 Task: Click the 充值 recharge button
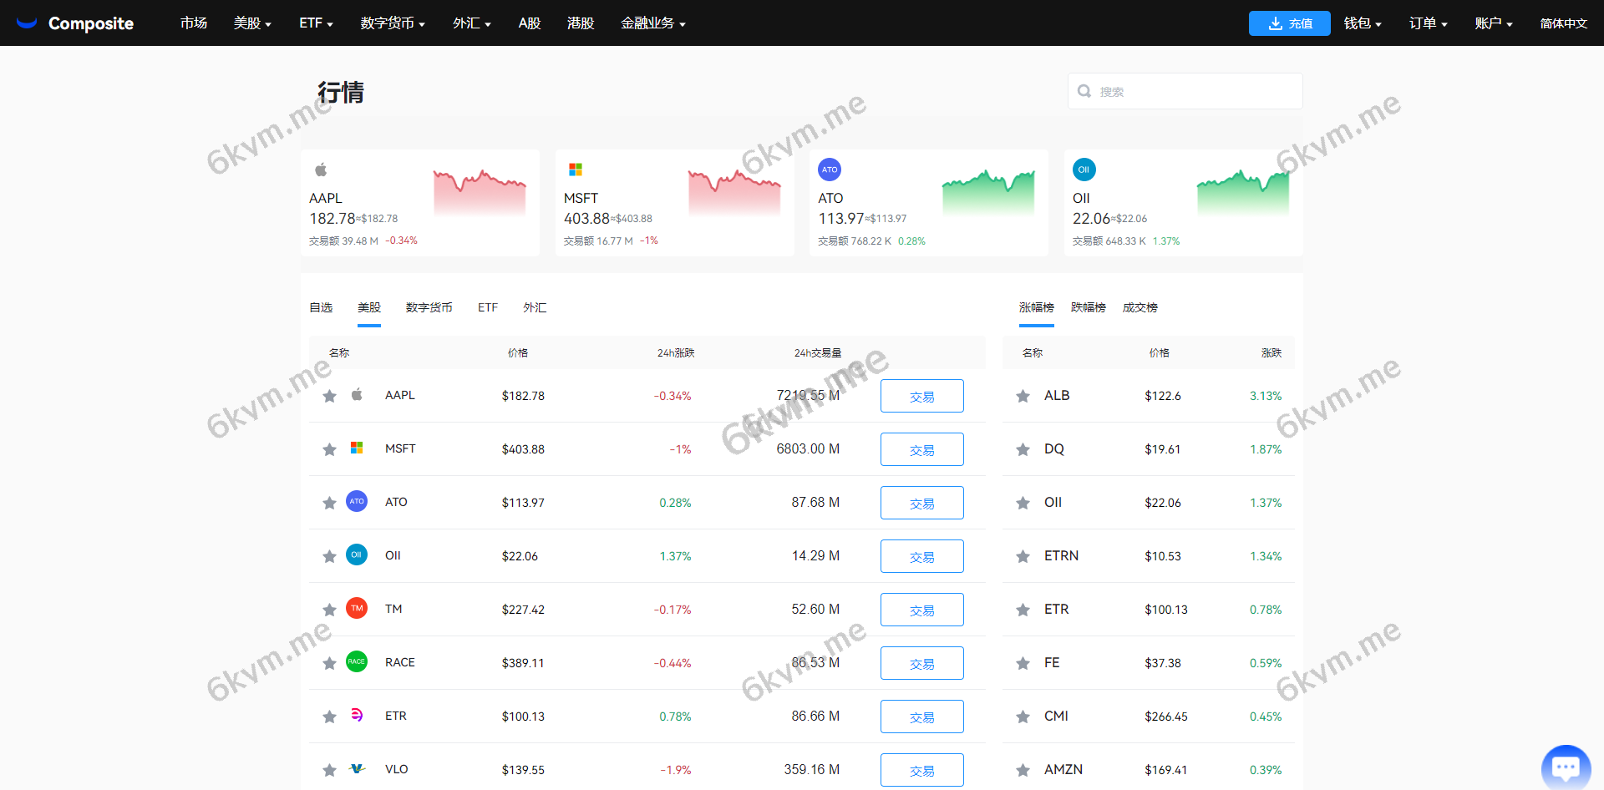pos(1289,23)
